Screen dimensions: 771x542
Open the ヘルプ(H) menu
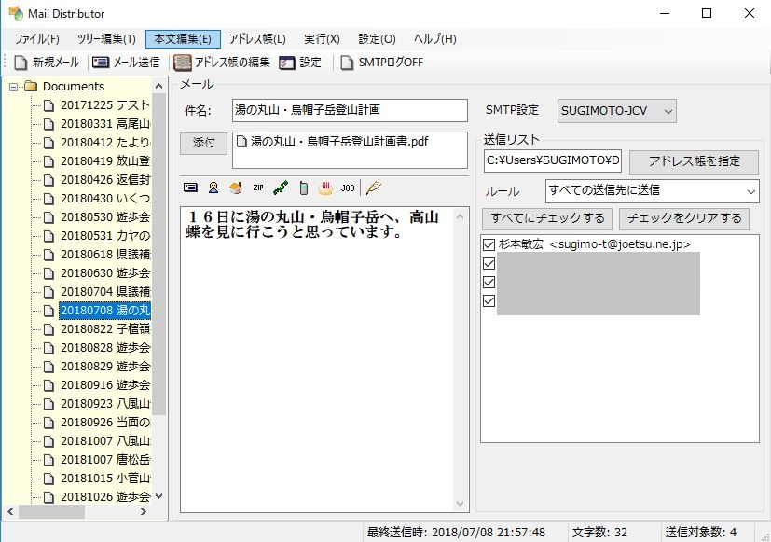tap(435, 39)
